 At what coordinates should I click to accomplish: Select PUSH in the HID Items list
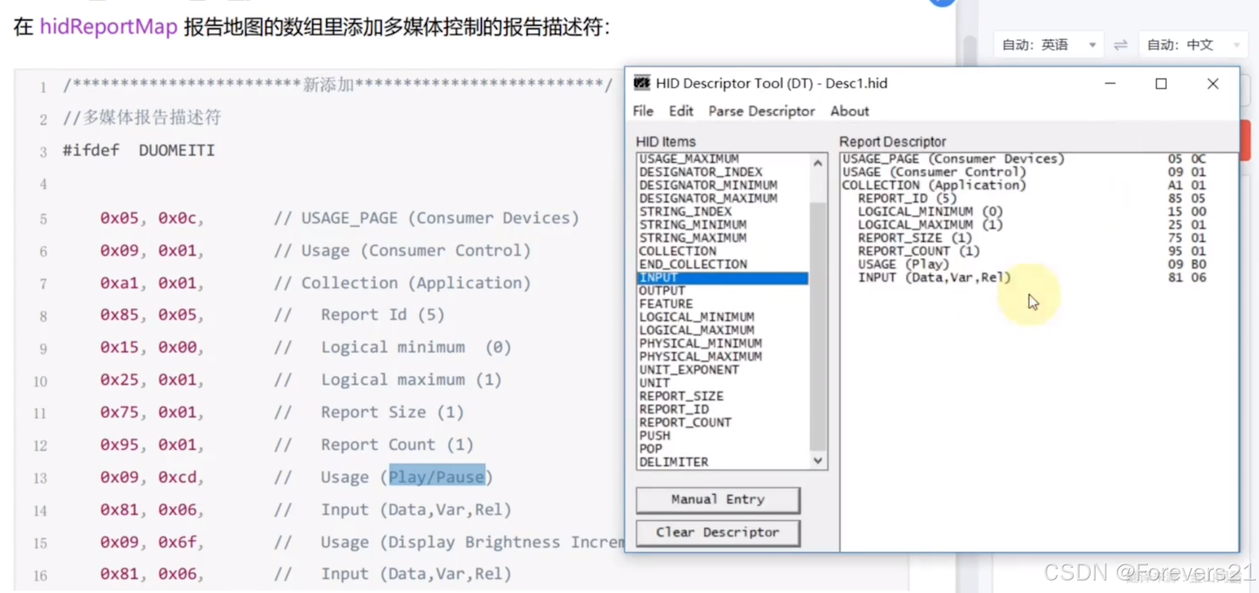(654, 436)
